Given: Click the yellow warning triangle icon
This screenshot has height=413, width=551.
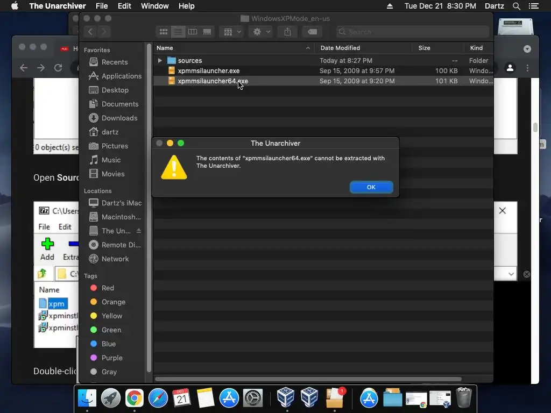Looking at the screenshot, I should coord(174,168).
